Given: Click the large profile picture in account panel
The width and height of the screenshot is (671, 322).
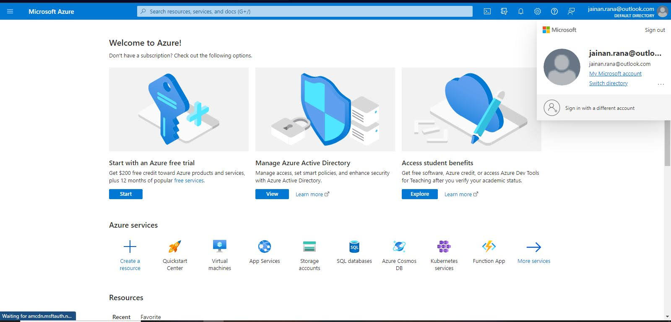Looking at the screenshot, I should (562, 67).
